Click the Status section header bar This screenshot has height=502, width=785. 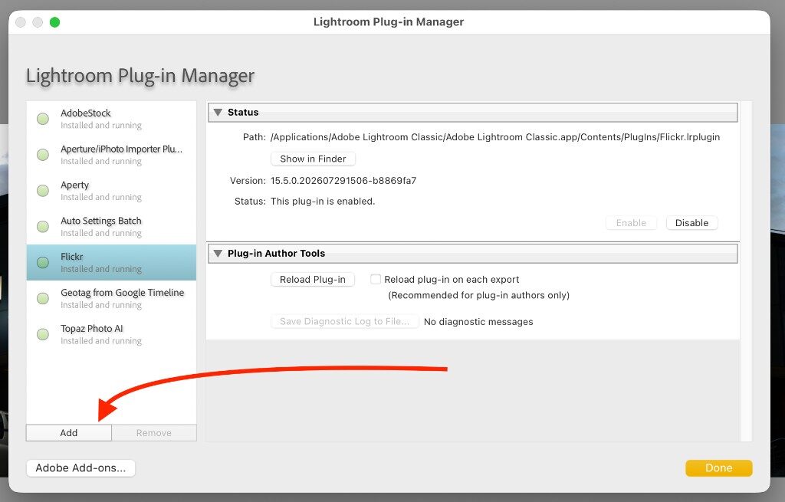pos(472,112)
